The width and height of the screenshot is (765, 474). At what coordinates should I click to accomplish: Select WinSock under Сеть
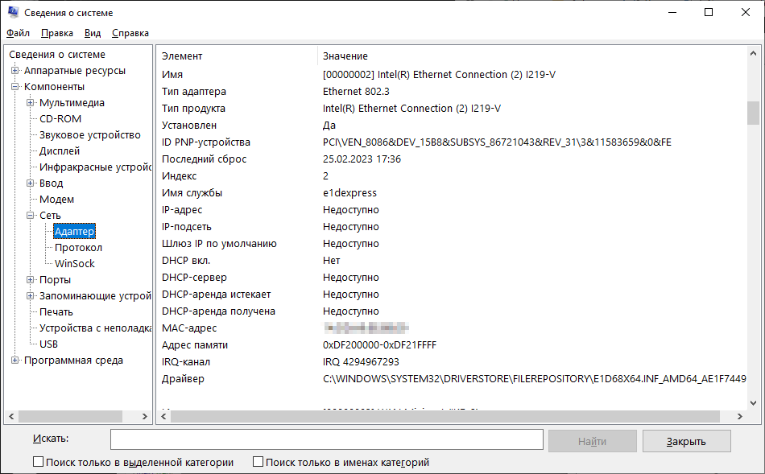click(x=74, y=264)
